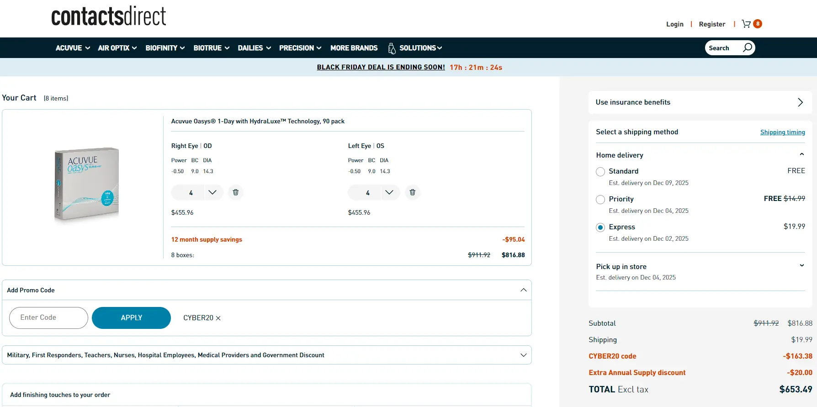
Task: Click the Solutions bottle icon
Action: (392, 48)
